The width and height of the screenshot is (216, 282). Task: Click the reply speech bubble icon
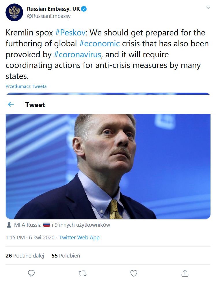pos(31,273)
